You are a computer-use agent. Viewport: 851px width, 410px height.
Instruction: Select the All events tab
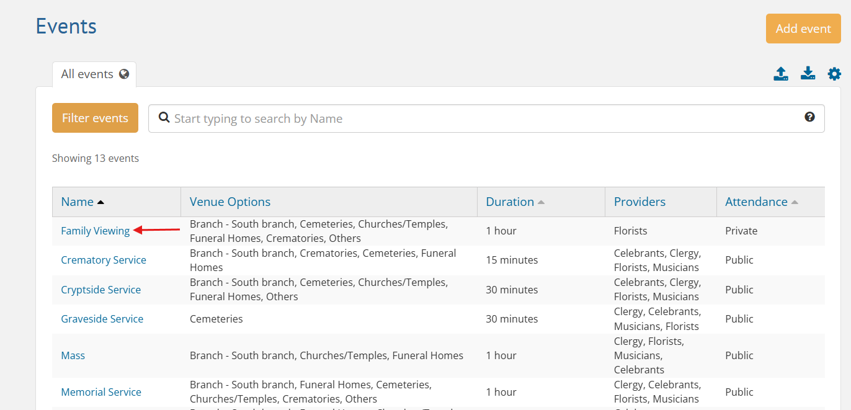tap(94, 74)
